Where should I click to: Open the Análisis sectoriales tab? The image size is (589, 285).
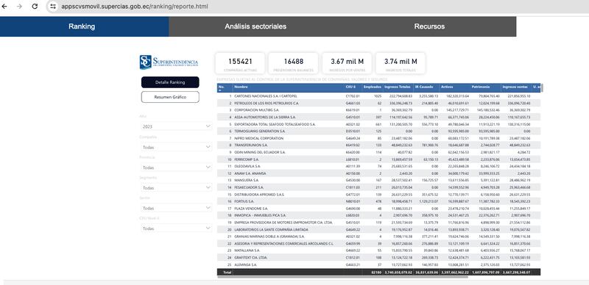[255, 26]
